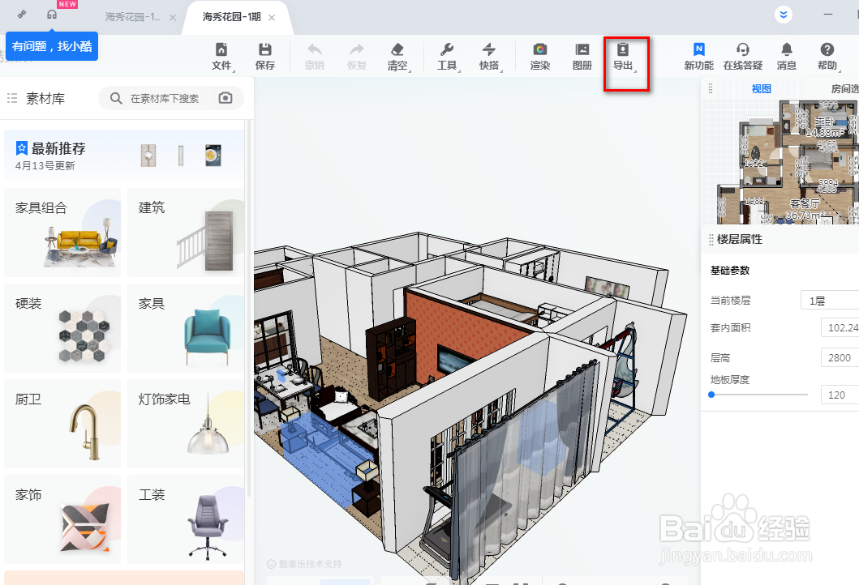Viewport: 859px width, 585px height.
Task: Open the 硬装 category
Action: (x=62, y=328)
